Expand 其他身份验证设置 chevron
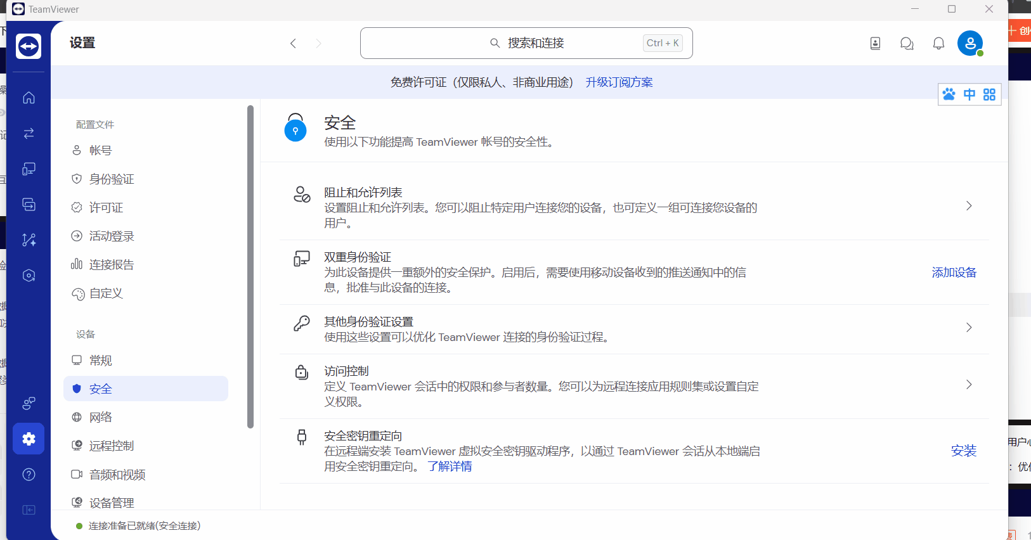 (x=969, y=328)
